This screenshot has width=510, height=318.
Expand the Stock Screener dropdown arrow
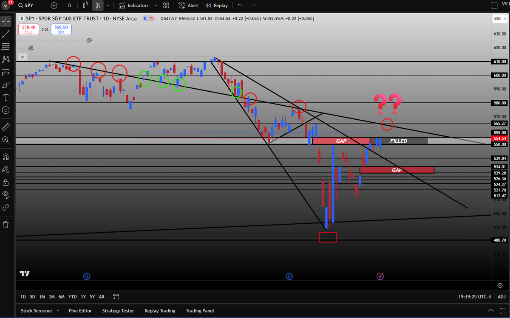[58, 311]
